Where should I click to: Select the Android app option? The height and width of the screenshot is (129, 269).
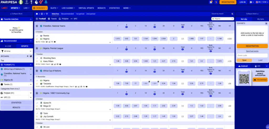[x=243, y=66]
